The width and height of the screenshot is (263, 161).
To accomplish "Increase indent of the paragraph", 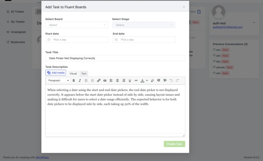I will tap(165, 80).
